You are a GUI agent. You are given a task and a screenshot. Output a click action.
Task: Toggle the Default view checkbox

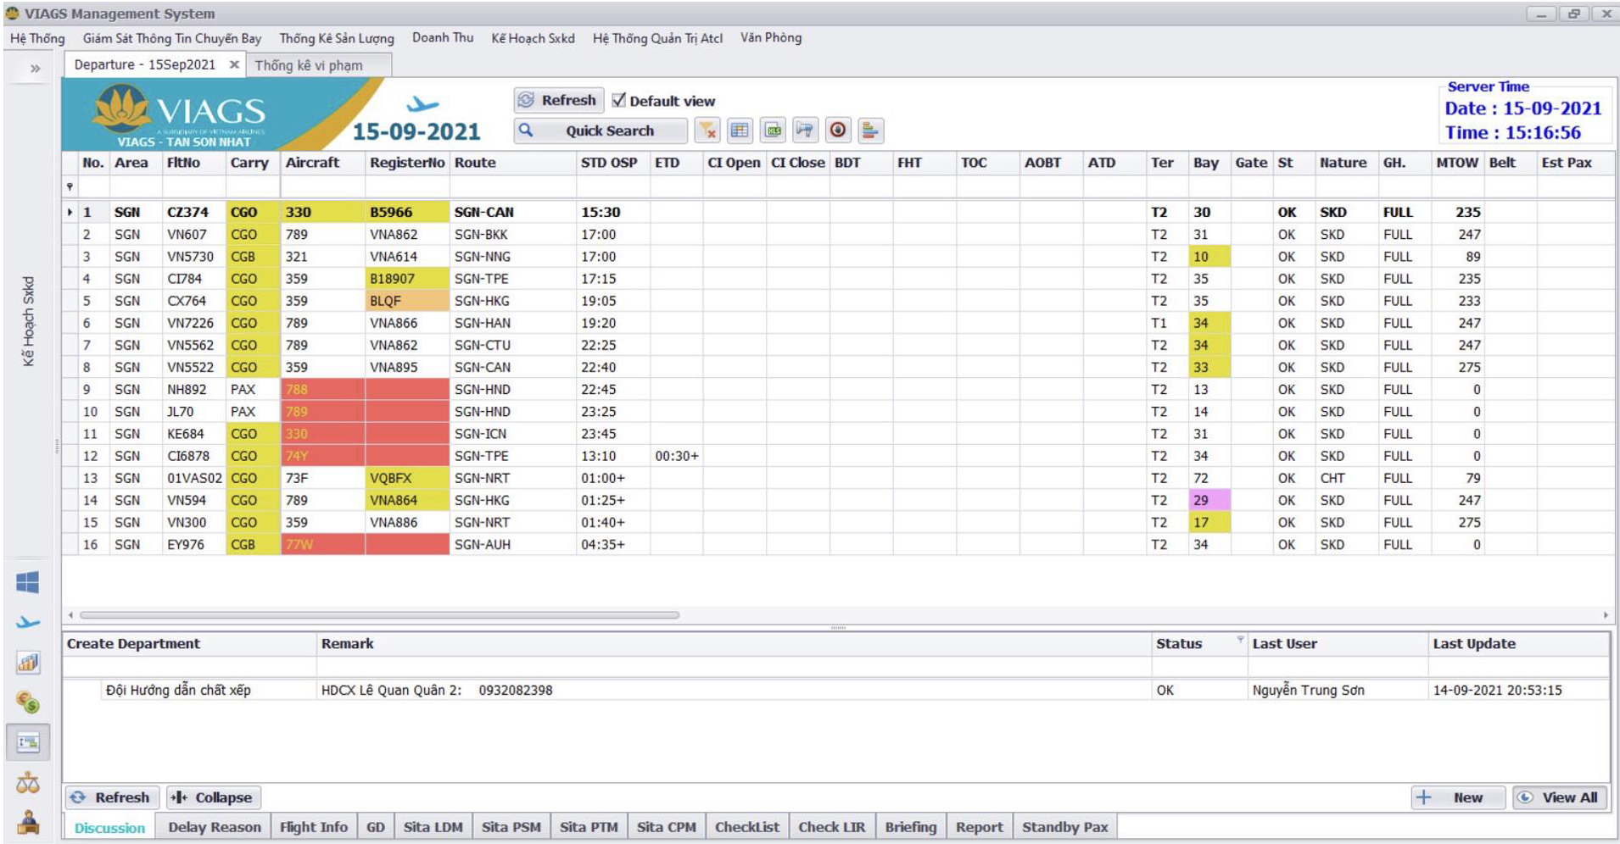pyautogui.click(x=619, y=100)
